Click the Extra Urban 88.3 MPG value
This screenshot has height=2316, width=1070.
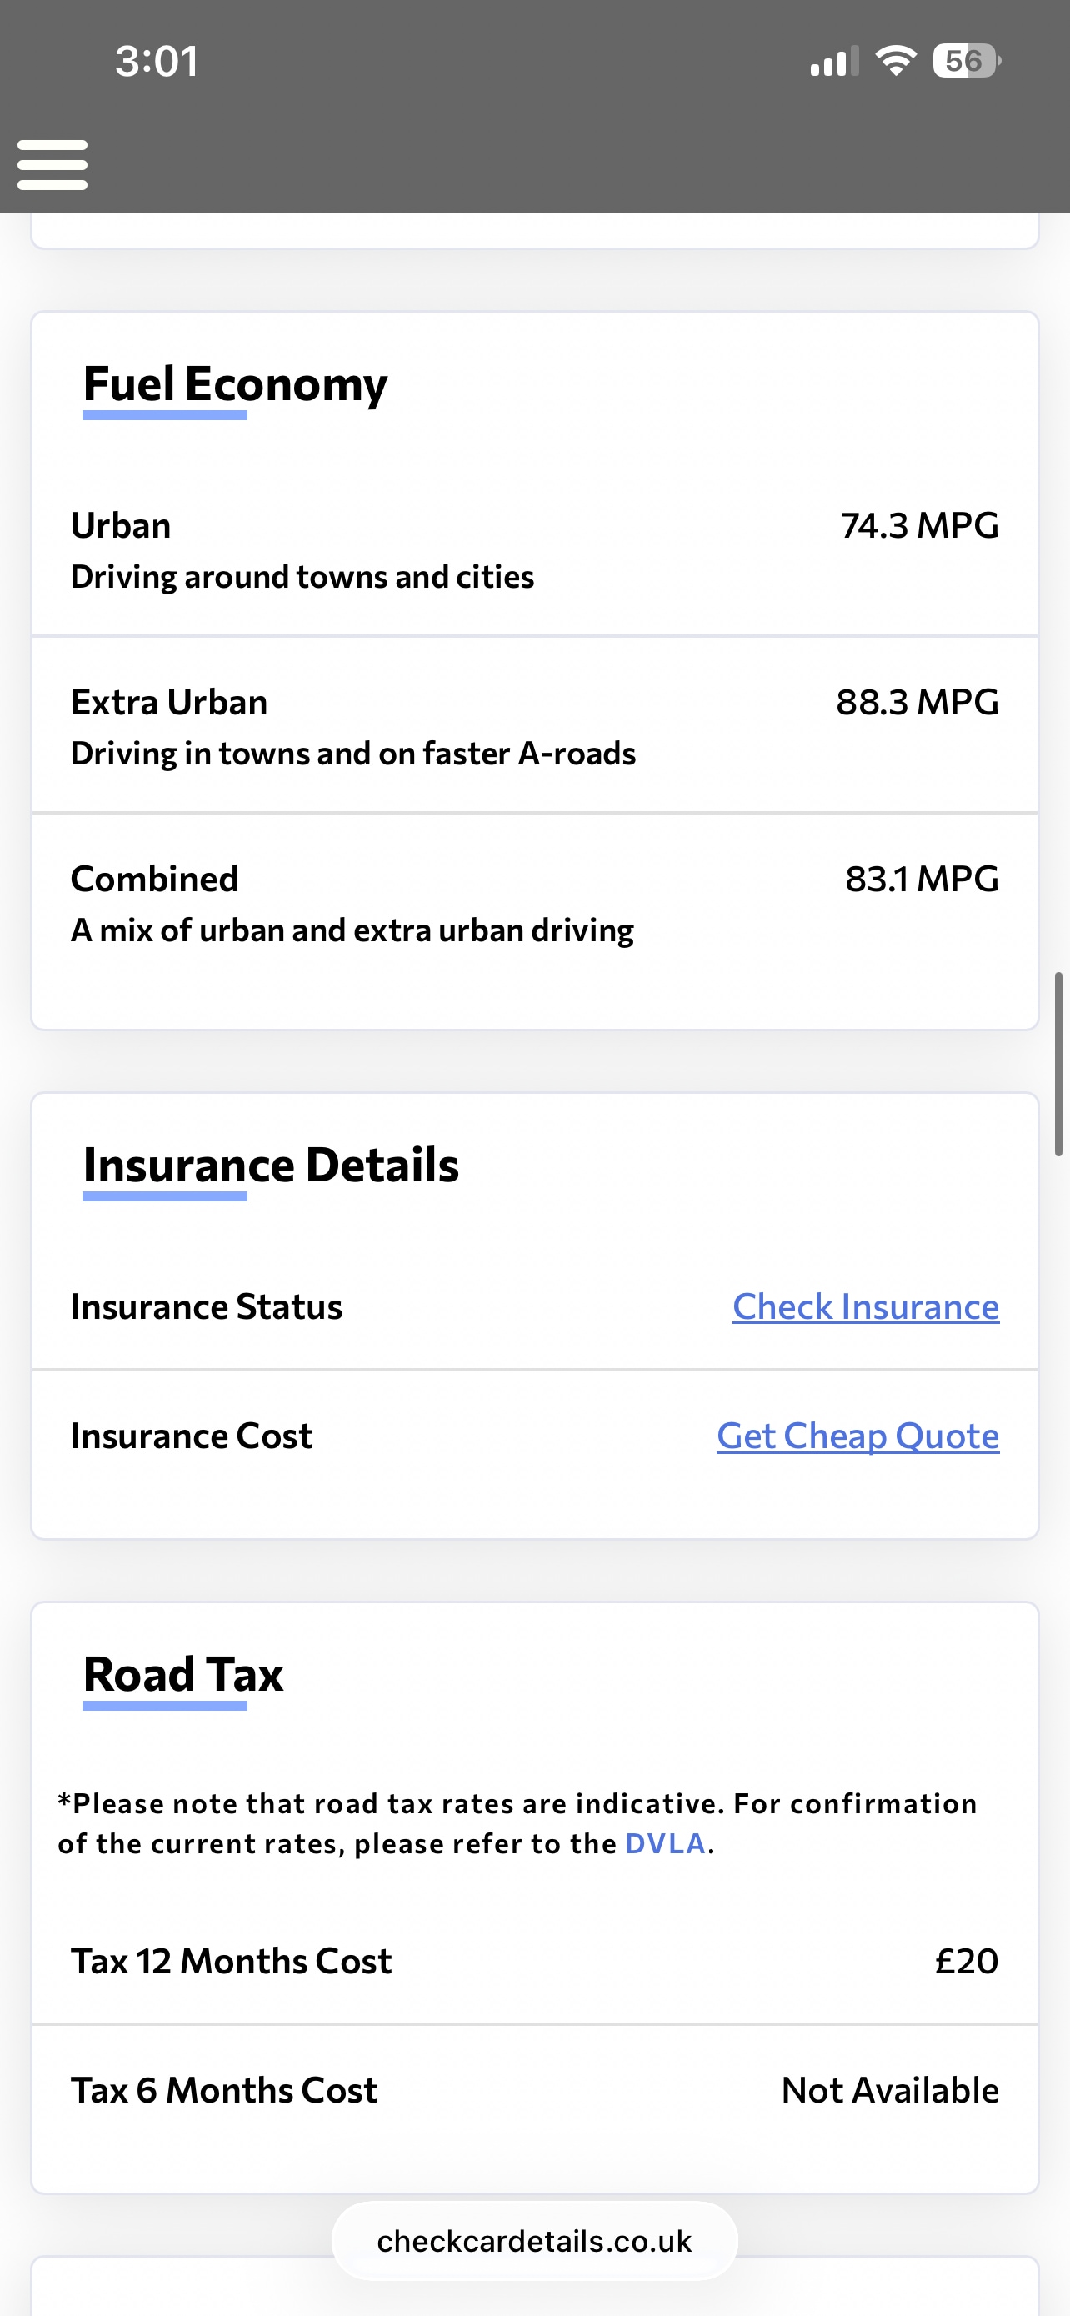pyautogui.click(x=917, y=702)
